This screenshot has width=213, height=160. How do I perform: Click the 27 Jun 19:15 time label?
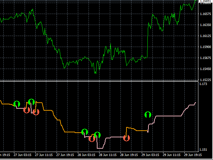click(65, 155)
